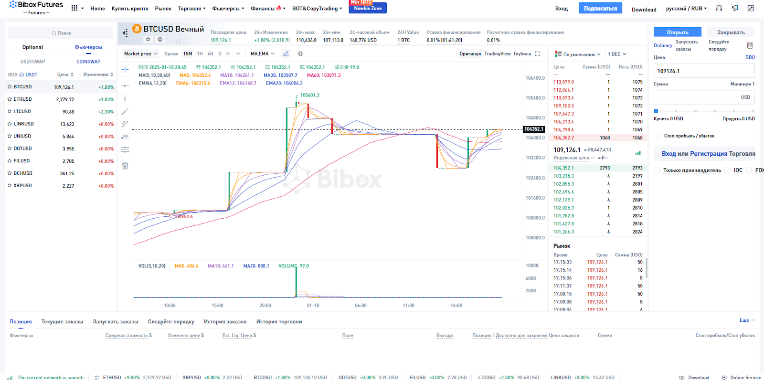Image resolution: width=764 pixels, height=382 pixels.
Task: Click the chart shortcut icon in header
Action: 751,8
